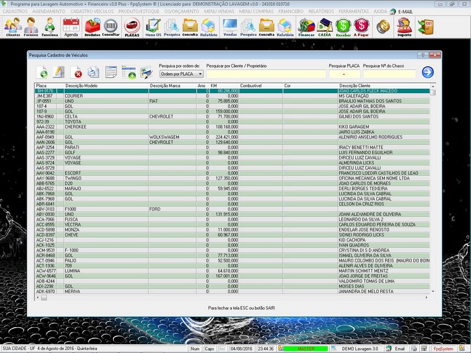Click the report sheet icon in dialog
471x353 pixels.
(x=111, y=72)
